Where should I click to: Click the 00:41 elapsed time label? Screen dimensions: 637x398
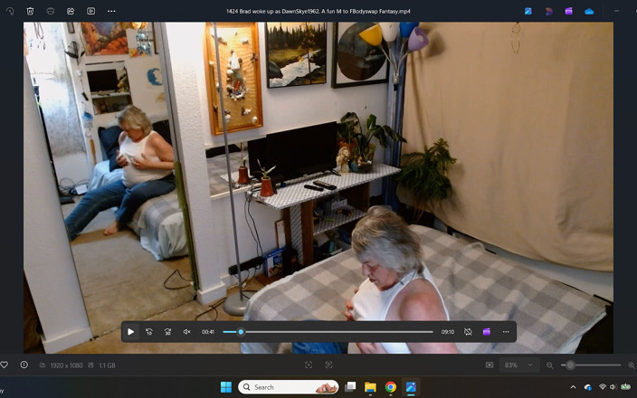click(207, 332)
